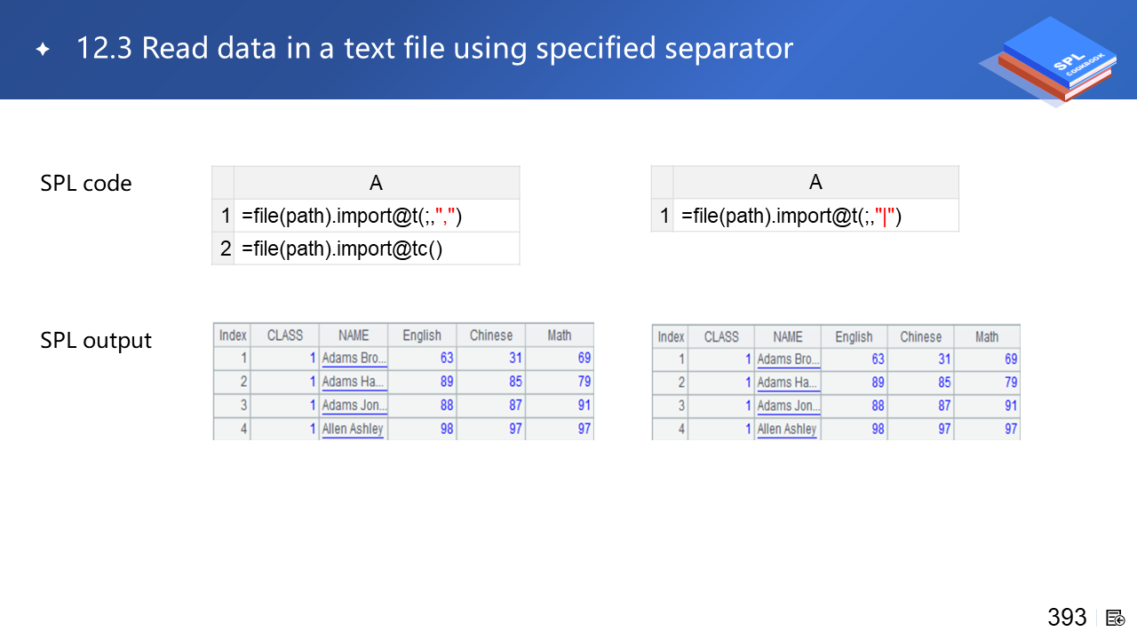The height and width of the screenshot is (639, 1137).
Task: Select the code cell with pipe separator
Action: point(815,216)
